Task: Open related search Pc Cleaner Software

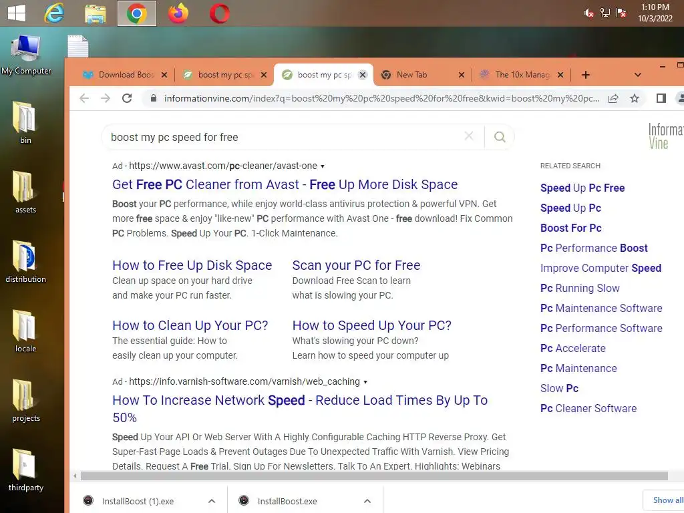Action: coord(588,409)
